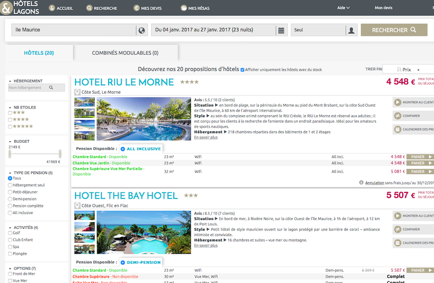Collapse the Activités filter section
The image size is (434, 283).
pos(10,228)
